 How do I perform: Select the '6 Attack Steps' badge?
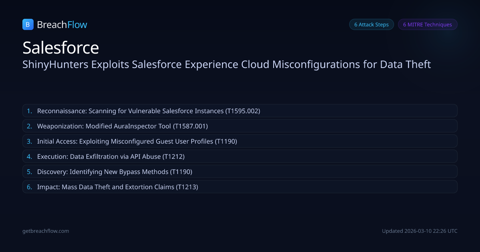point(371,24)
